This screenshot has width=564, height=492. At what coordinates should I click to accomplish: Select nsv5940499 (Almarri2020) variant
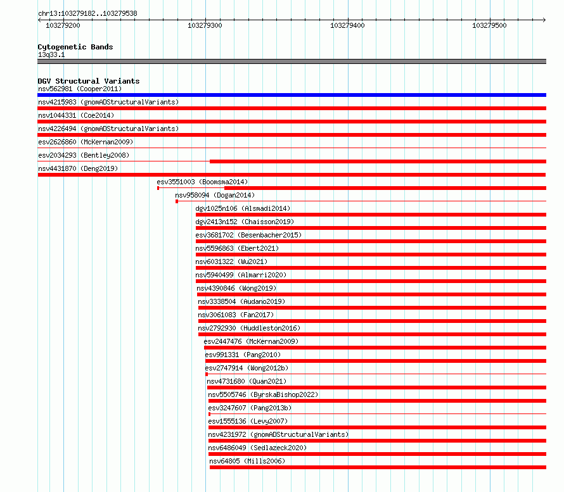(241, 275)
